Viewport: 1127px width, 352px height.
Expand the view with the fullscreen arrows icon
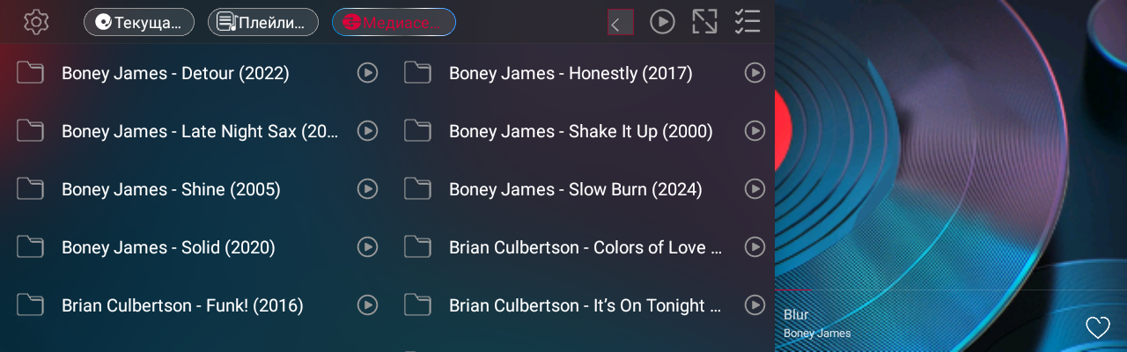point(704,22)
